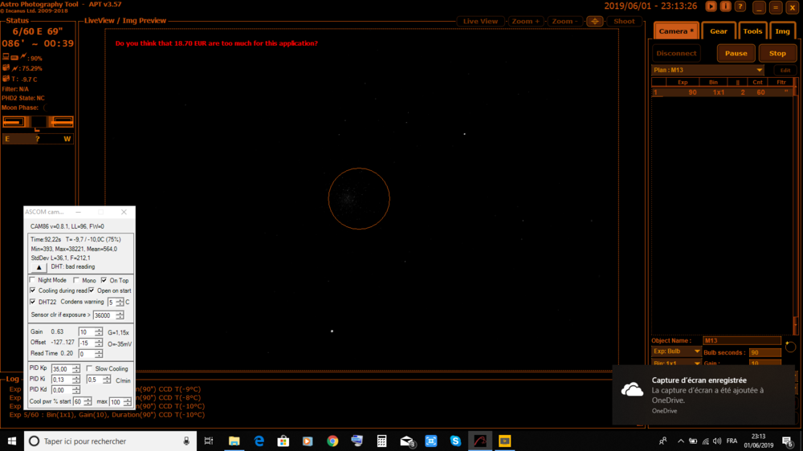Click the Live View button
The image size is (803, 451).
(480, 21)
